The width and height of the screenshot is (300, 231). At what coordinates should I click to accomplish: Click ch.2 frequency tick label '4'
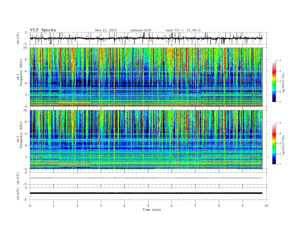(x=27, y=146)
